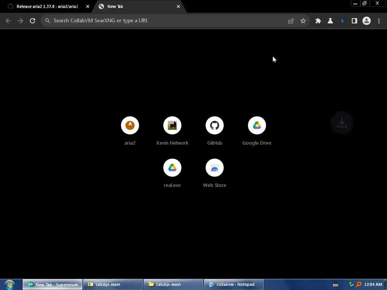The image size is (387, 290).
Task: Toggle the side panel icon
Action: tap(354, 21)
